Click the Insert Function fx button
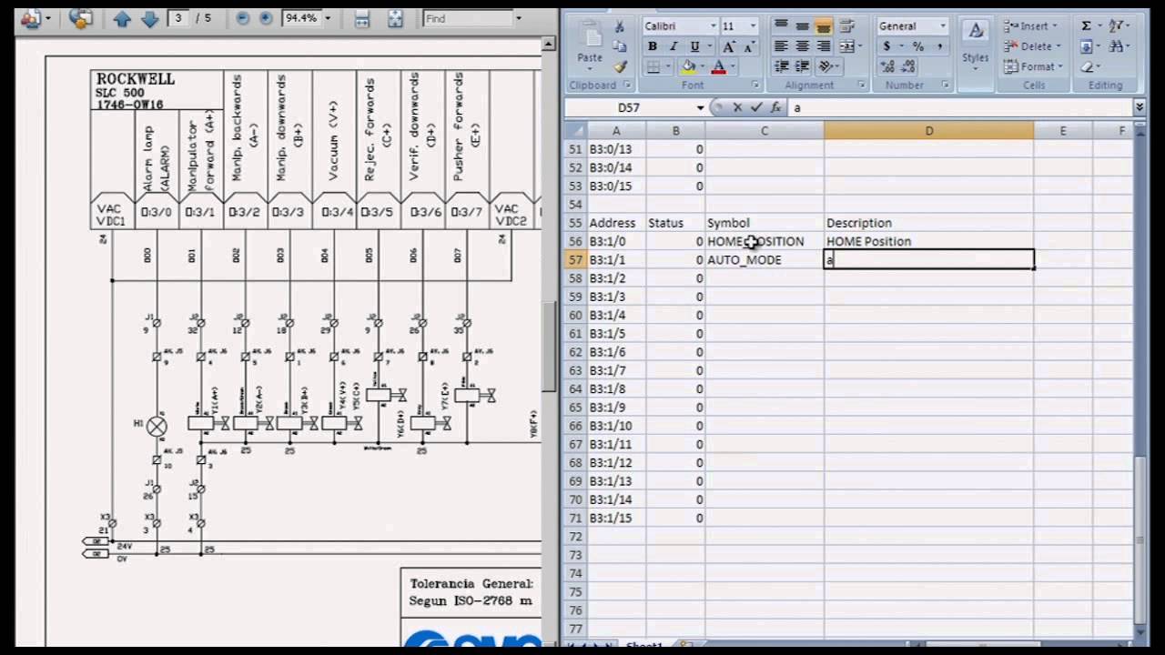The width and height of the screenshot is (1165, 655). click(774, 107)
